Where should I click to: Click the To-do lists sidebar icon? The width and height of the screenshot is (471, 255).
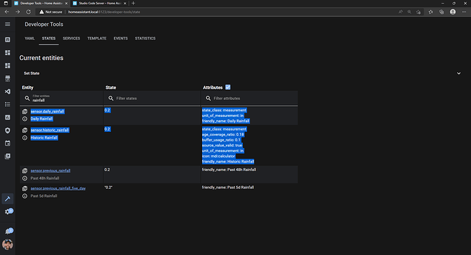pos(8,105)
